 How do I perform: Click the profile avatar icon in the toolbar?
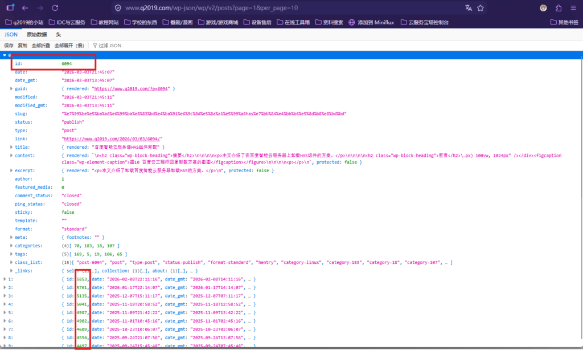(543, 8)
